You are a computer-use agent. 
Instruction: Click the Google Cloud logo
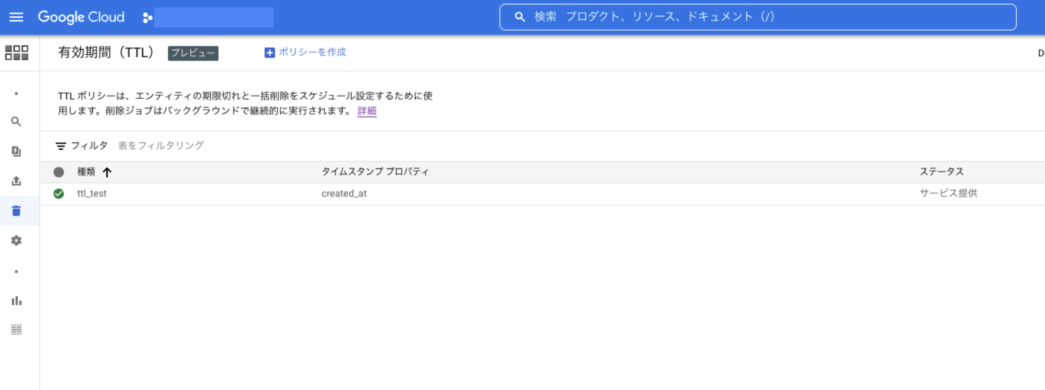coord(81,17)
